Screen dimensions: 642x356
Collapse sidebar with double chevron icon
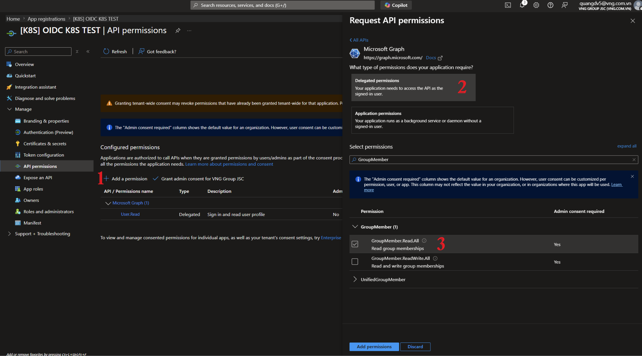[x=88, y=51]
